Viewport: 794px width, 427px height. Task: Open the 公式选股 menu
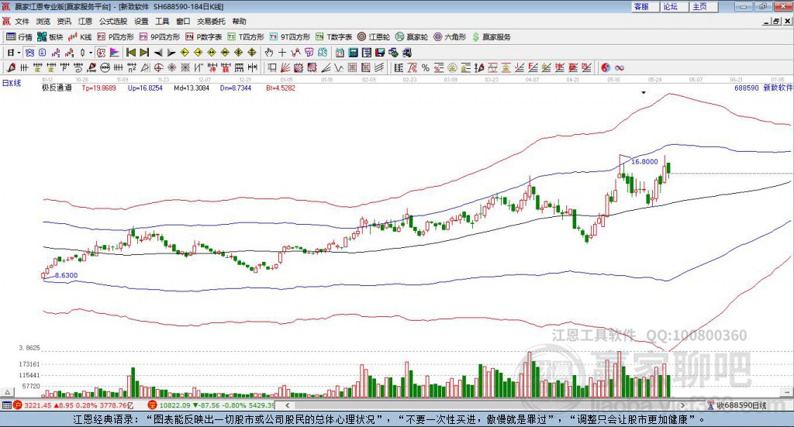coord(113,21)
